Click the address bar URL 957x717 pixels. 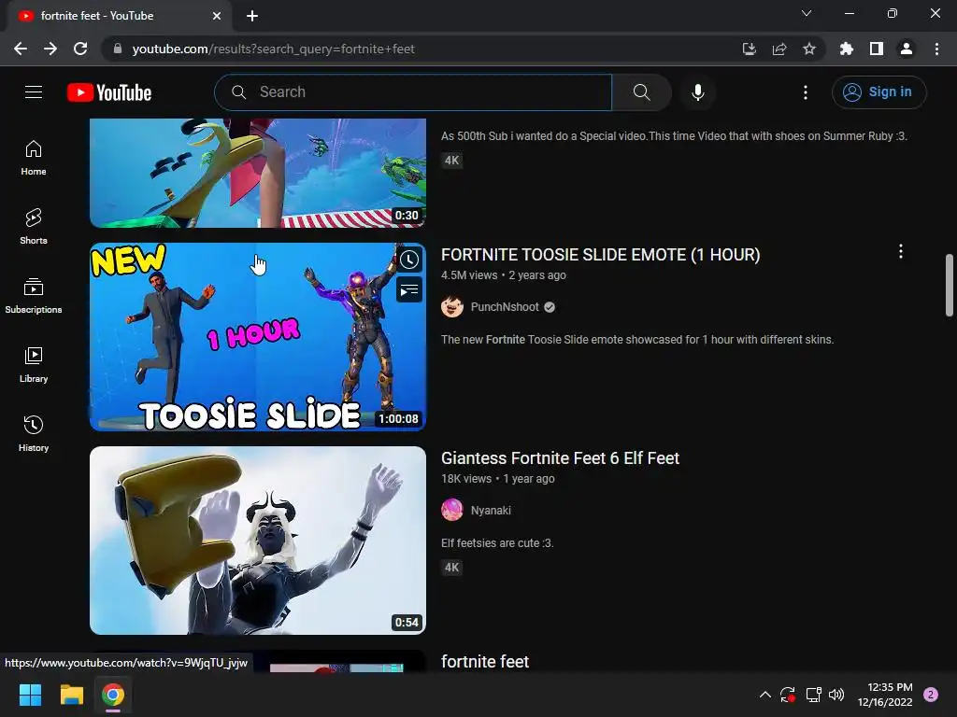pyautogui.click(x=274, y=49)
